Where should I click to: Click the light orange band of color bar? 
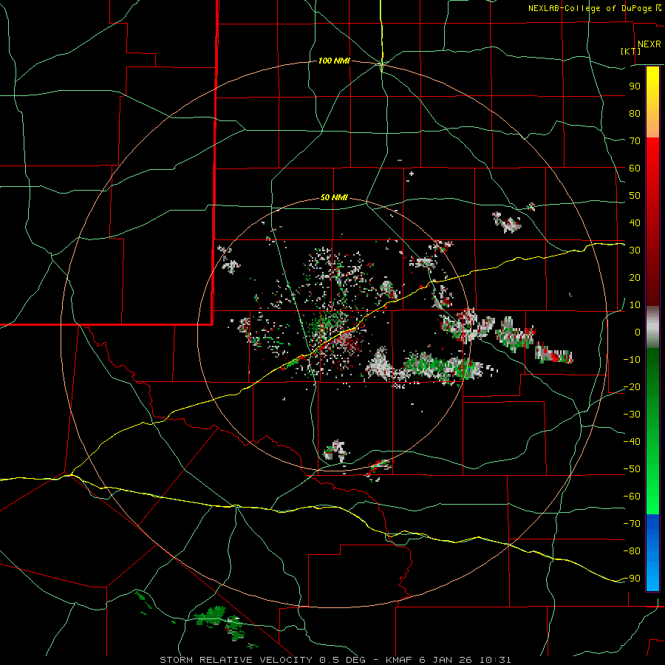[x=652, y=126]
